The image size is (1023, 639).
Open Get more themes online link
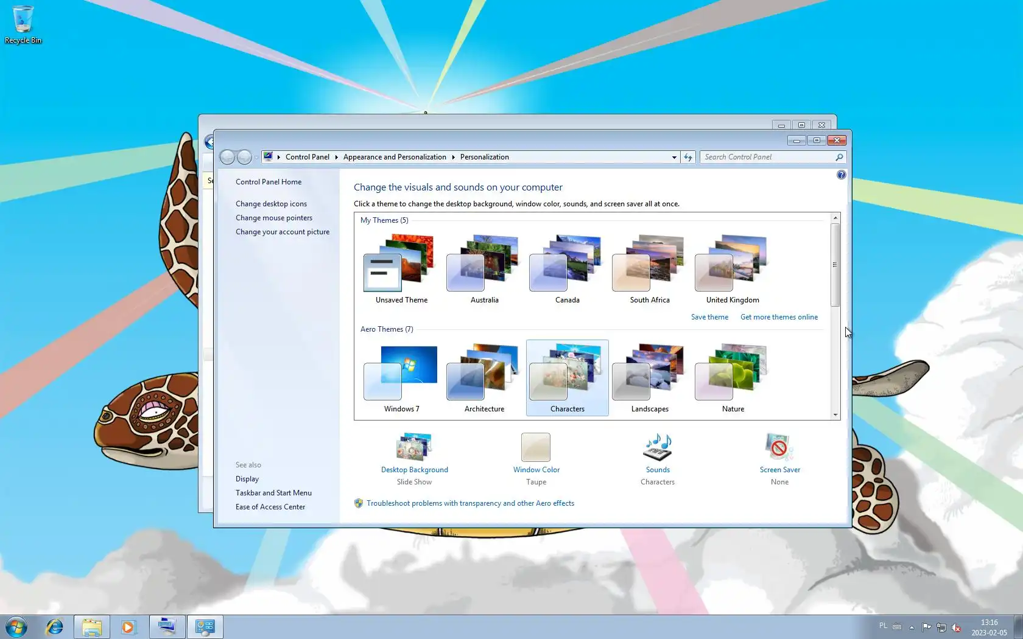point(779,317)
